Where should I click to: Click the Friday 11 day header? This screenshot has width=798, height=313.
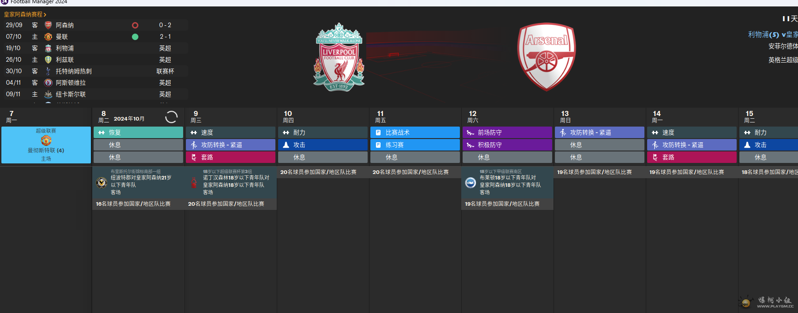click(x=415, y=117)
